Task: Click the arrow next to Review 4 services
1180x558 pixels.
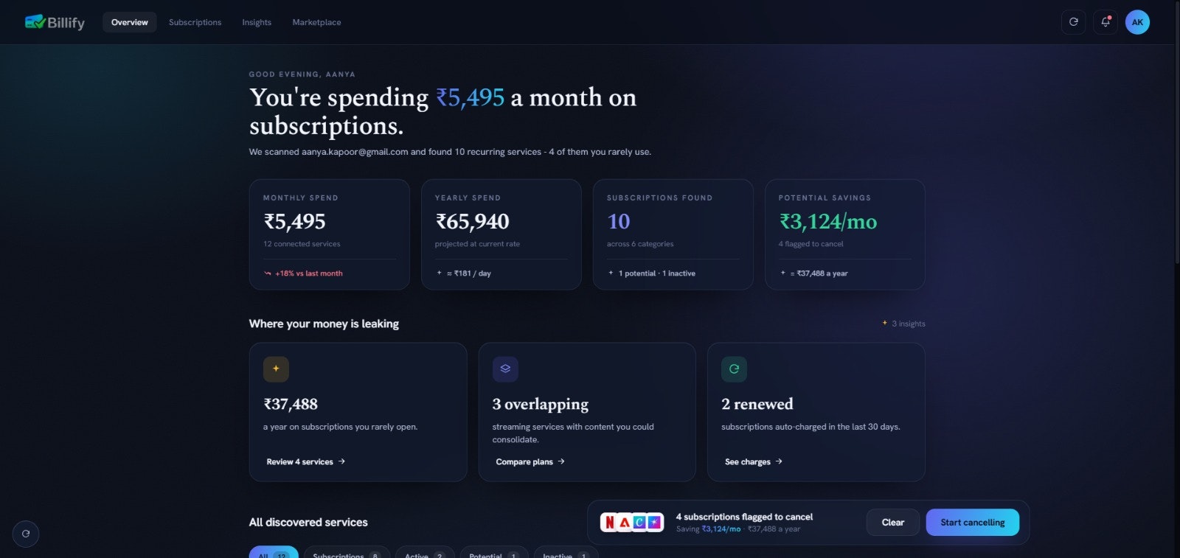Action: pyautogui.click(x=341, y=461)
